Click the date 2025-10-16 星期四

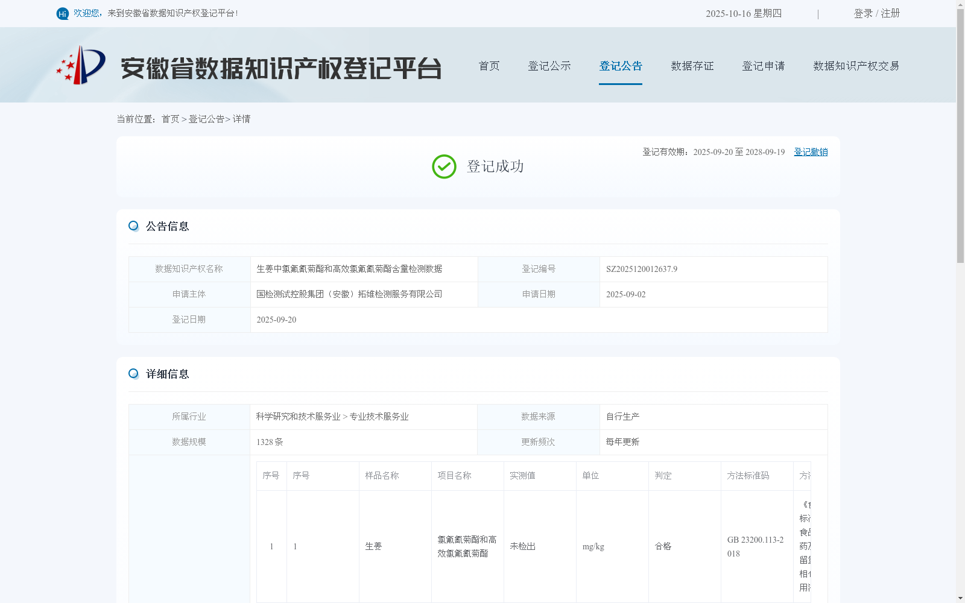[x=744, y=13]
